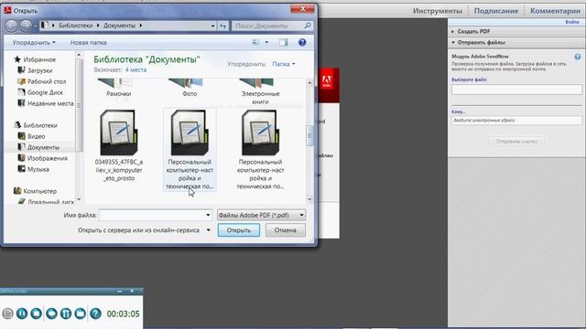This screenshot has height=329, width=586.
Task: Select the highlighted Персональный компьютер PDF file
Action: click(190, 150)
